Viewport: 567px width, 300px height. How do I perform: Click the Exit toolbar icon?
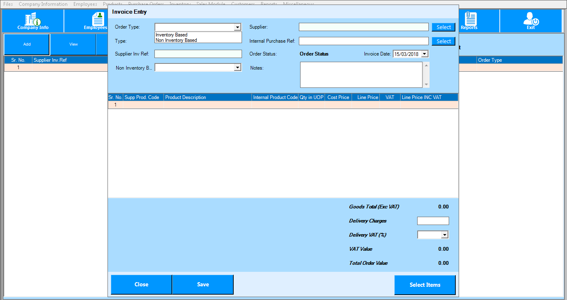click(x=530, y=21)
